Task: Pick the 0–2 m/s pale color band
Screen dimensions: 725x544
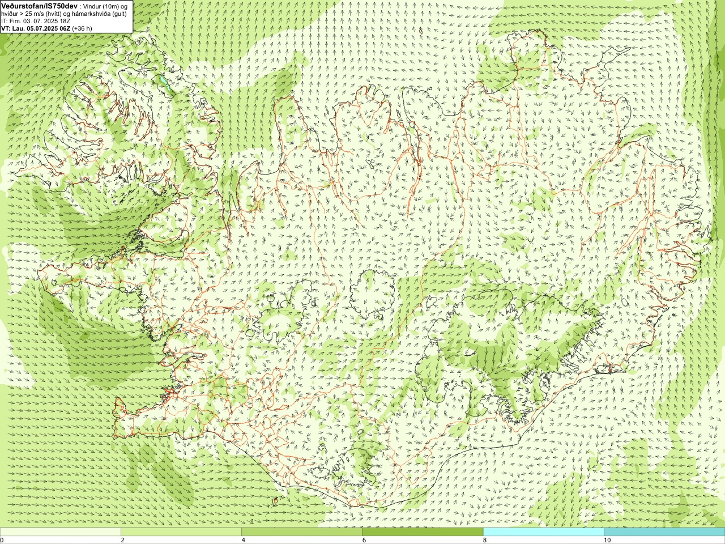Action: [61, 532]
